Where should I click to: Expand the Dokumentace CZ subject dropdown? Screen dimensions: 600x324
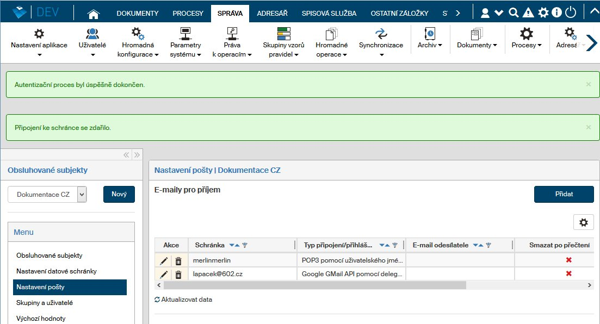82,195
